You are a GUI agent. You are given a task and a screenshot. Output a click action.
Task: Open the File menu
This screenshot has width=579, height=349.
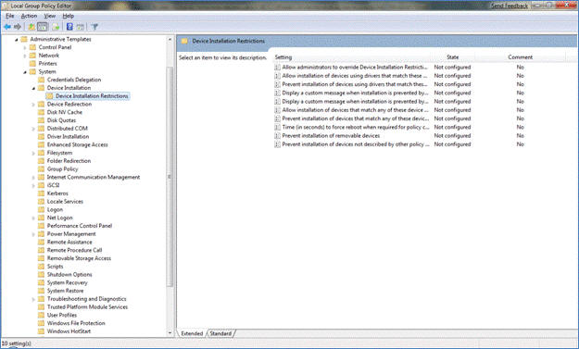pos(10,16)
